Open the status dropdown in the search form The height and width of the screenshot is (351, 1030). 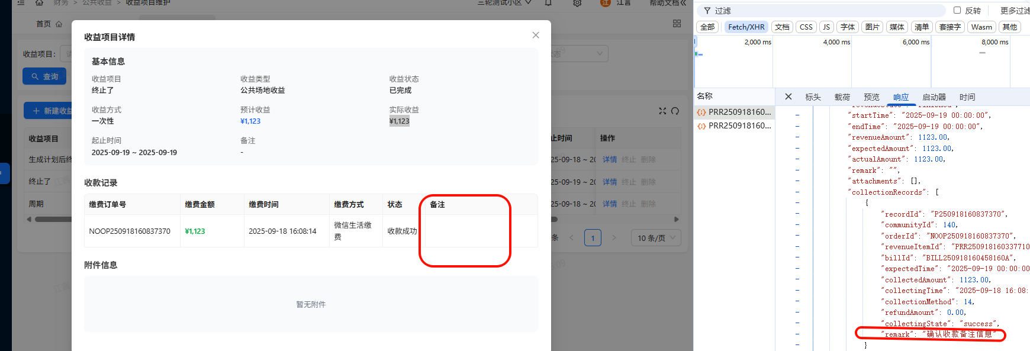pyautogui.click(x=579, y=53)
